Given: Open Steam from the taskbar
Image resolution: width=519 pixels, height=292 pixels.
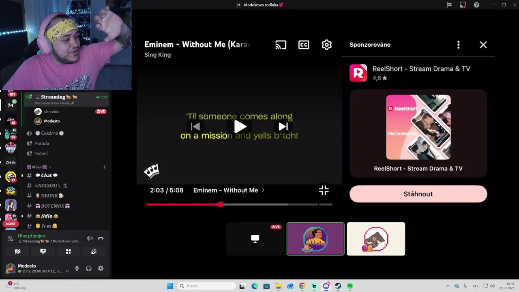Looking at the screenshot, I should tap(338, 286).
